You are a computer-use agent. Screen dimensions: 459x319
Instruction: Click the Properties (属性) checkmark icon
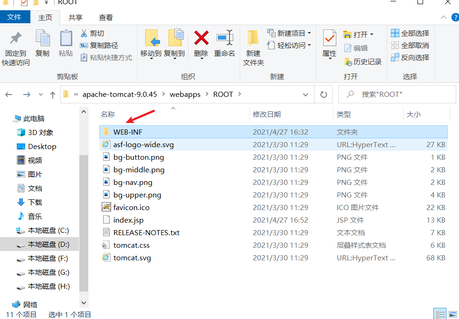pos(330,38)
